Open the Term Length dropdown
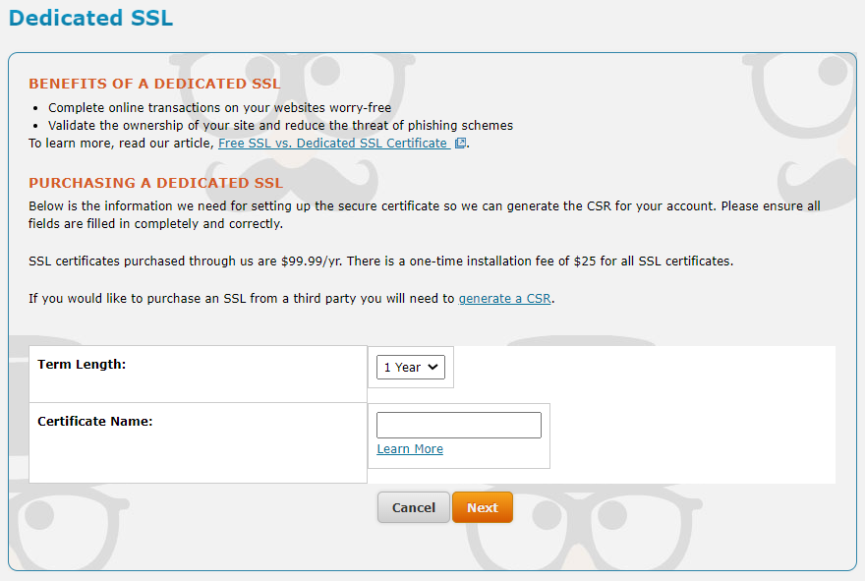865x581 pixels. (411, 368)
